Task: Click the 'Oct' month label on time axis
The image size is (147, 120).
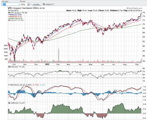Action: (x=14, y=64)
